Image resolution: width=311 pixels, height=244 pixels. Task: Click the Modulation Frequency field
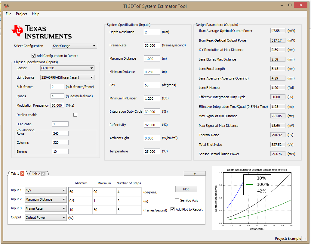pos(57,105)
